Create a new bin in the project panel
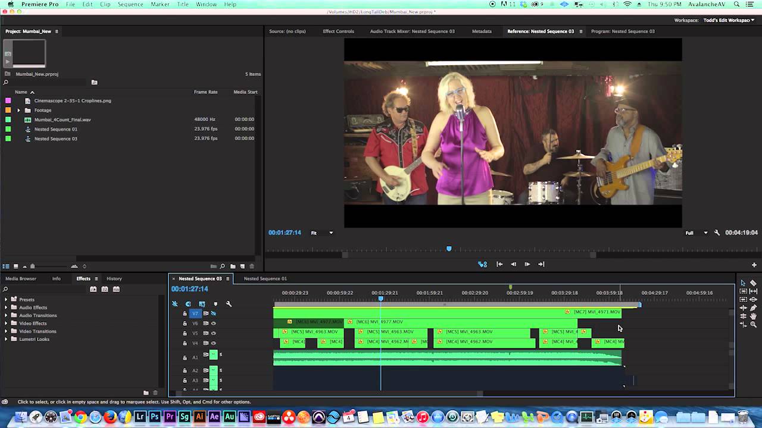The width and height of the screenshot is (762, 428). point(233,266)
